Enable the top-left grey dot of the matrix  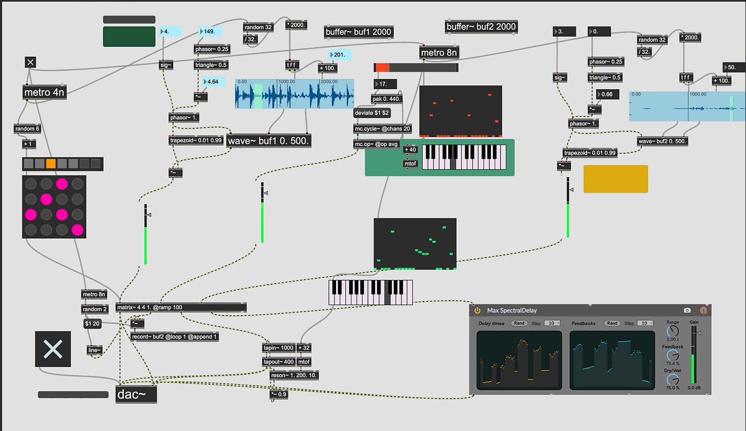coord(31,183)
